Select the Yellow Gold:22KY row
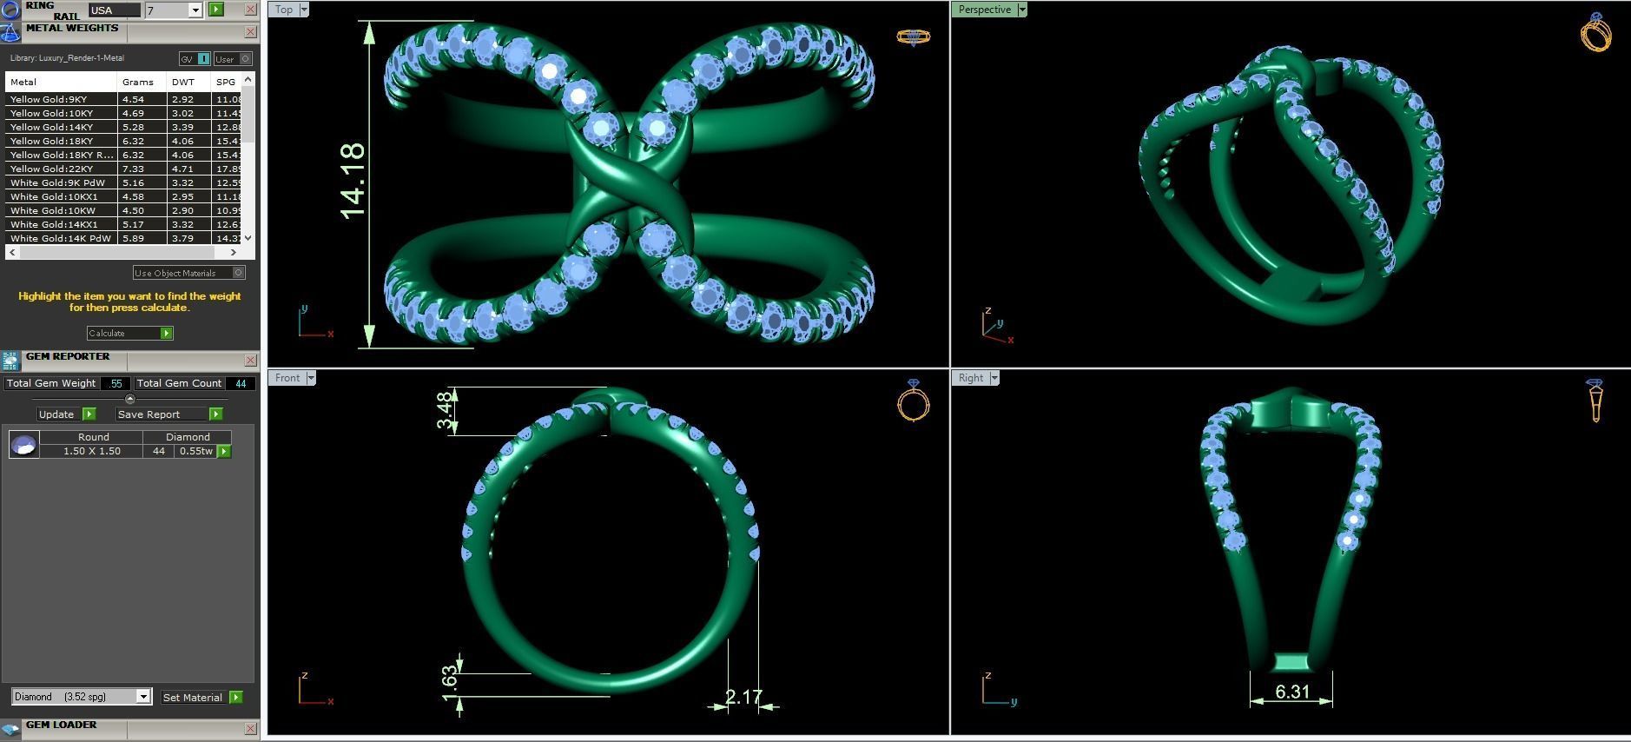Screen dimensions: 1631x742 point(123,169)
